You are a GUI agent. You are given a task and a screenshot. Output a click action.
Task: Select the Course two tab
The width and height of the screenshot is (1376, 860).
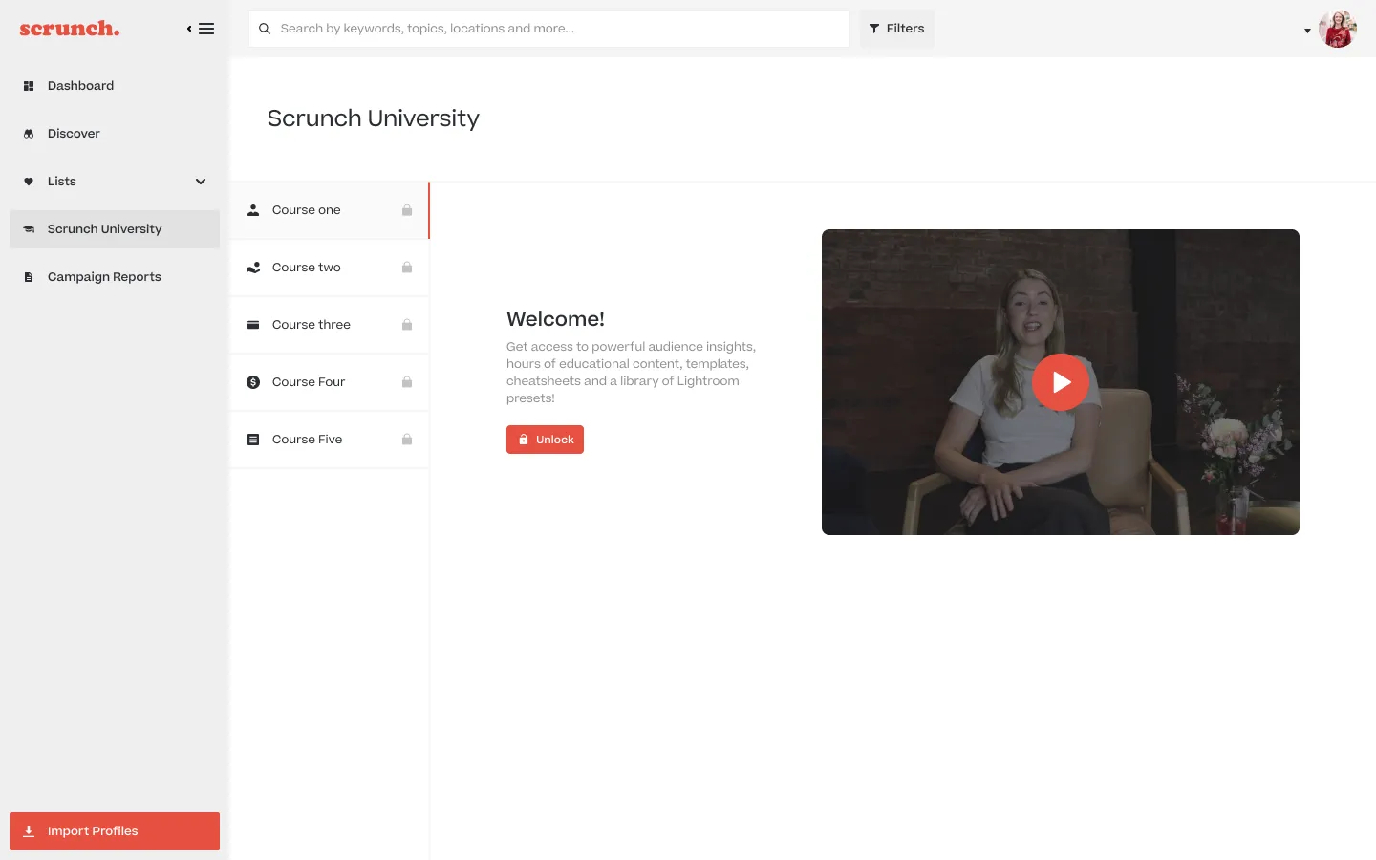[x=330, y=268]
